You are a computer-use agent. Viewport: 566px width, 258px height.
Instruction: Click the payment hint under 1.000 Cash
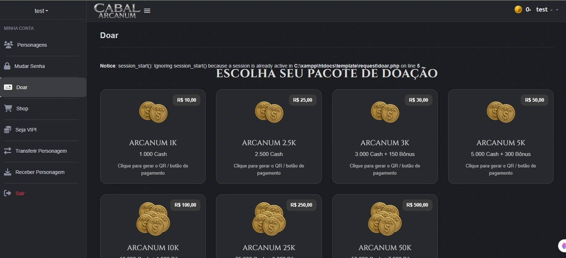click(153, 169)
